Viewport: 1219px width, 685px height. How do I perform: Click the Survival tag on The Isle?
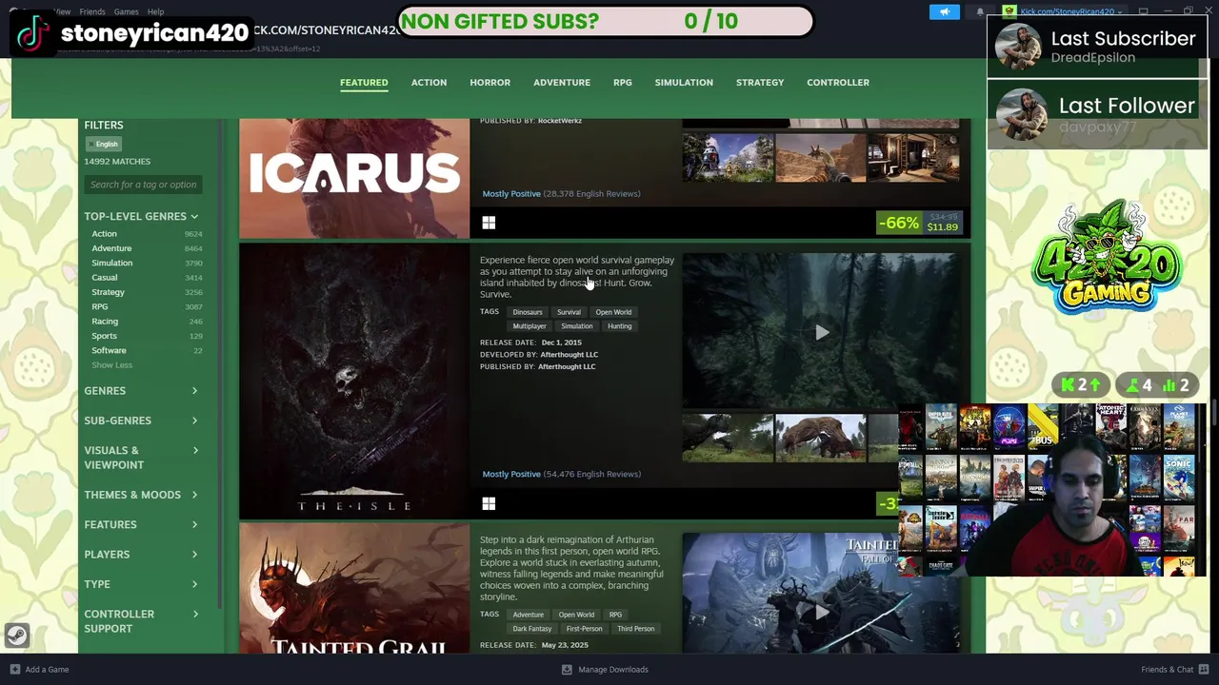pyautogui.click(x=569, y=312)
